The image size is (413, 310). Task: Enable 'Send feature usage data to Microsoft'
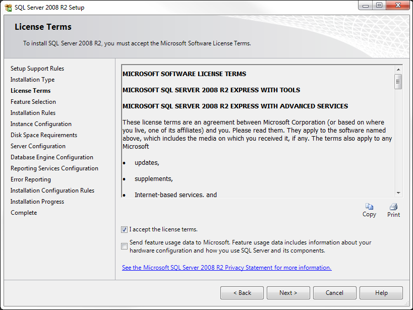point(125,246)
